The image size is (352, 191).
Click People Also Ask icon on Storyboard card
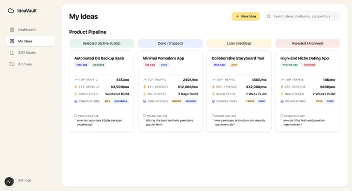[213, 116]
